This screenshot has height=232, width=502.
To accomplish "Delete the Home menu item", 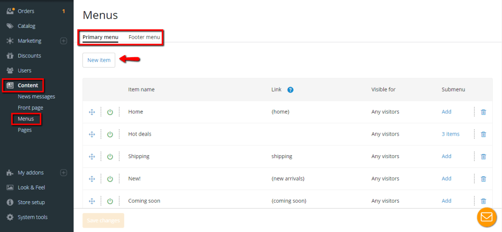I will click(x=483, y=112).
